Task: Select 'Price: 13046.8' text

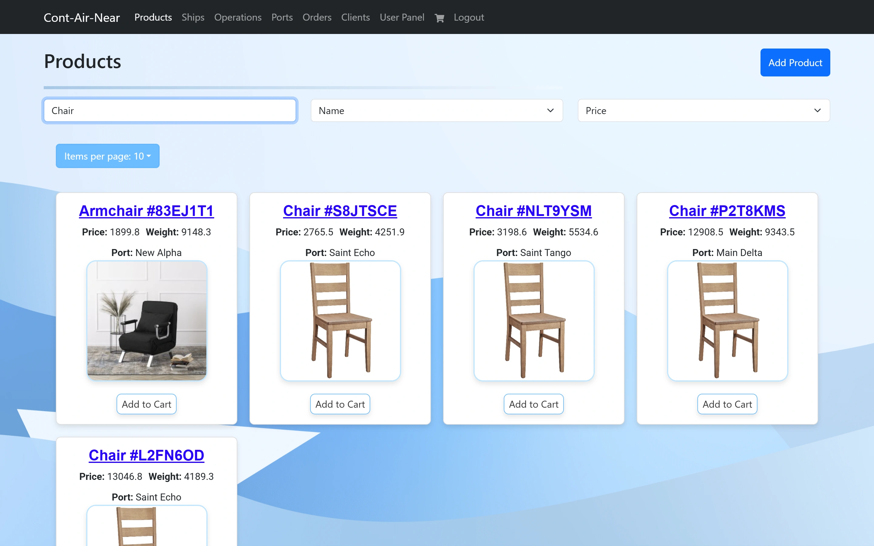Action: click(x=110, y=477)
